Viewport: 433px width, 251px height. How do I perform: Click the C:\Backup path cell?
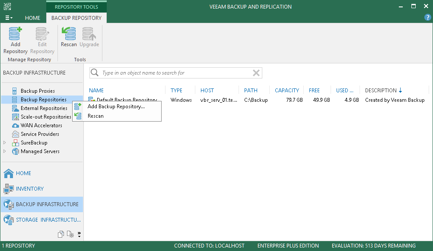pyautogui.click(x=256, y=100)
